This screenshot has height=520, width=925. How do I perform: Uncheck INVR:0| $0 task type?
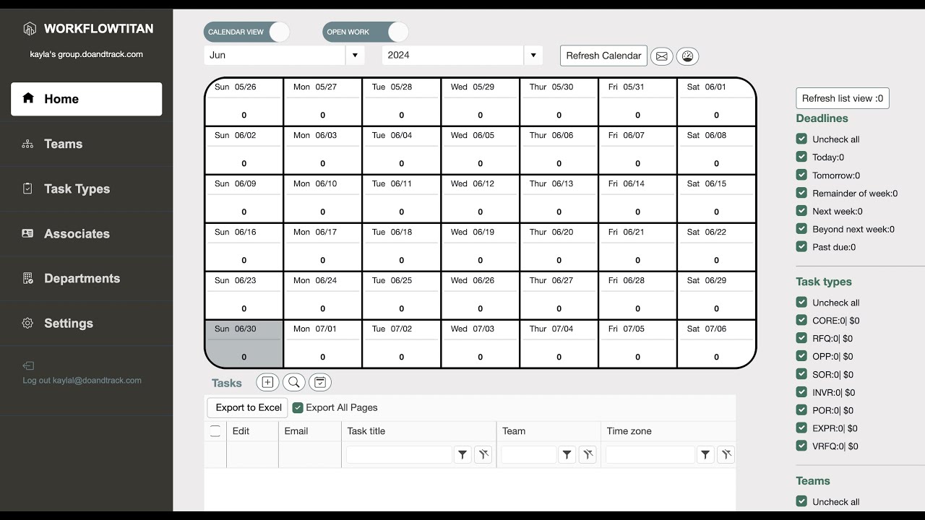pyautogui.click(x=801, y=392)
